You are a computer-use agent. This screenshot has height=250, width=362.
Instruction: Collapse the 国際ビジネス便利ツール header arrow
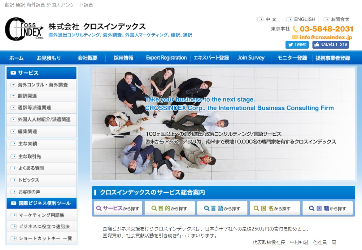click(x=14, y=203)
